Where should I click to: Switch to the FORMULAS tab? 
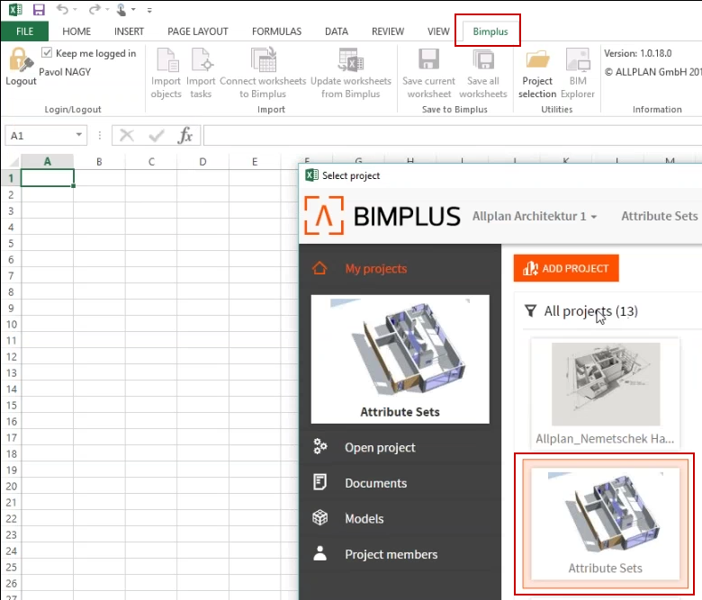tap(276, 31)
